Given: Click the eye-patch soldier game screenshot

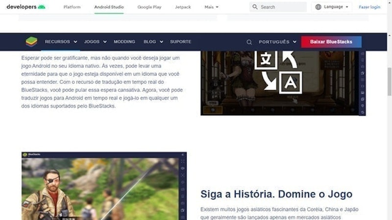Looking at the screenshot, I should pos(104,186).
